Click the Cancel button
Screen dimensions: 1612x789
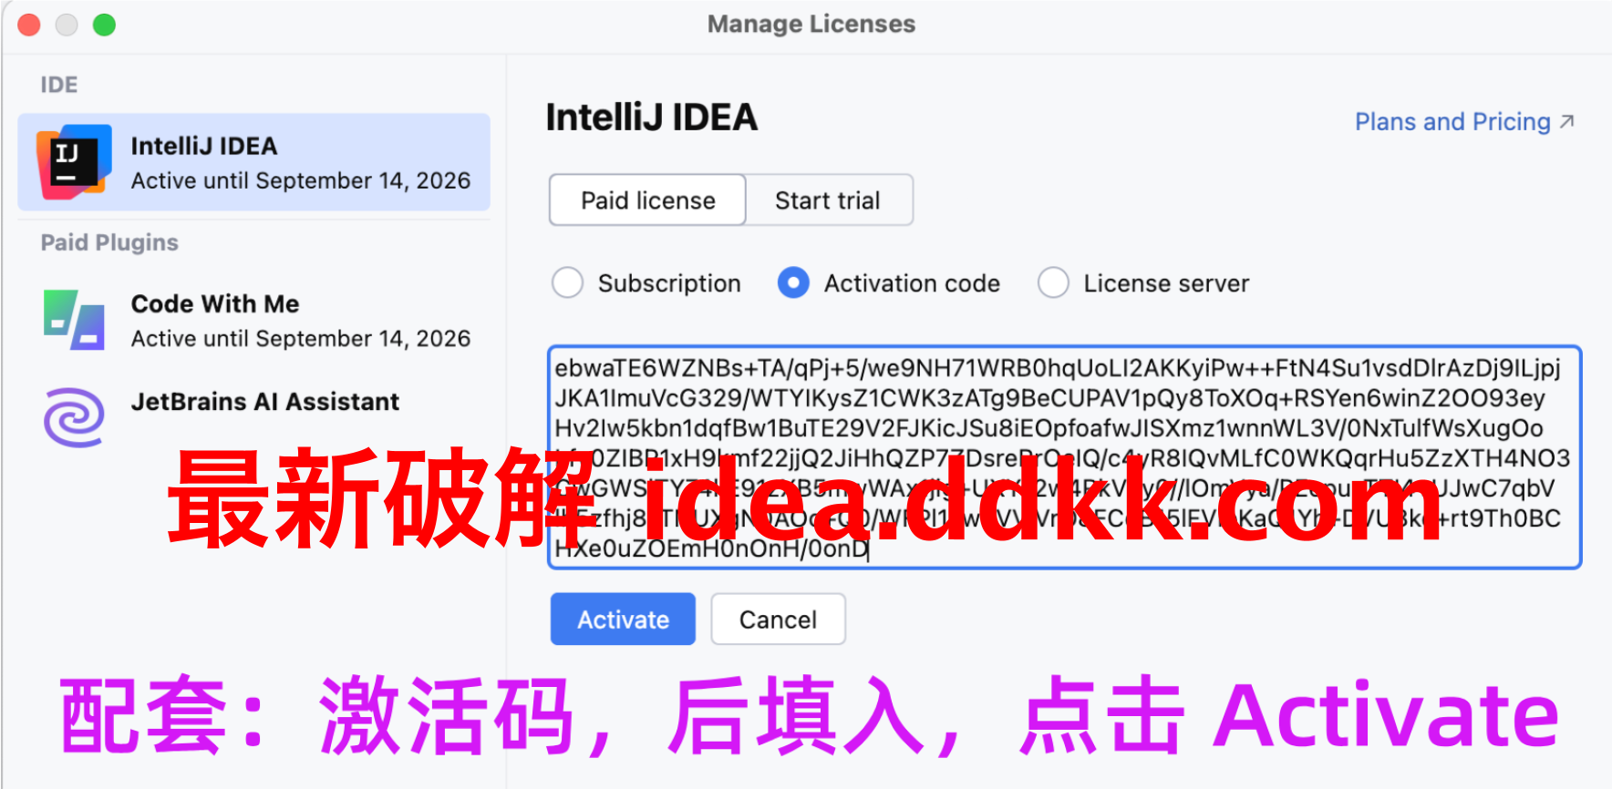coord(778,620)
